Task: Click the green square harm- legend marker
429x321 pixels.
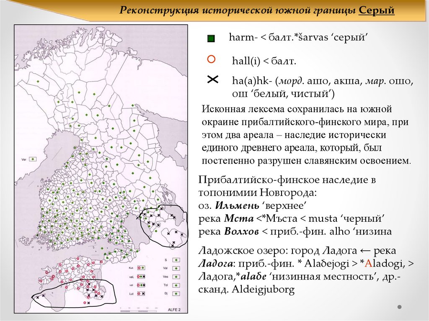Action: 211,39
